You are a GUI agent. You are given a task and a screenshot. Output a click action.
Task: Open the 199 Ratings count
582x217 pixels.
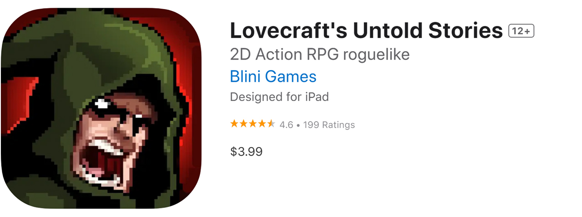tap(329, 125)
